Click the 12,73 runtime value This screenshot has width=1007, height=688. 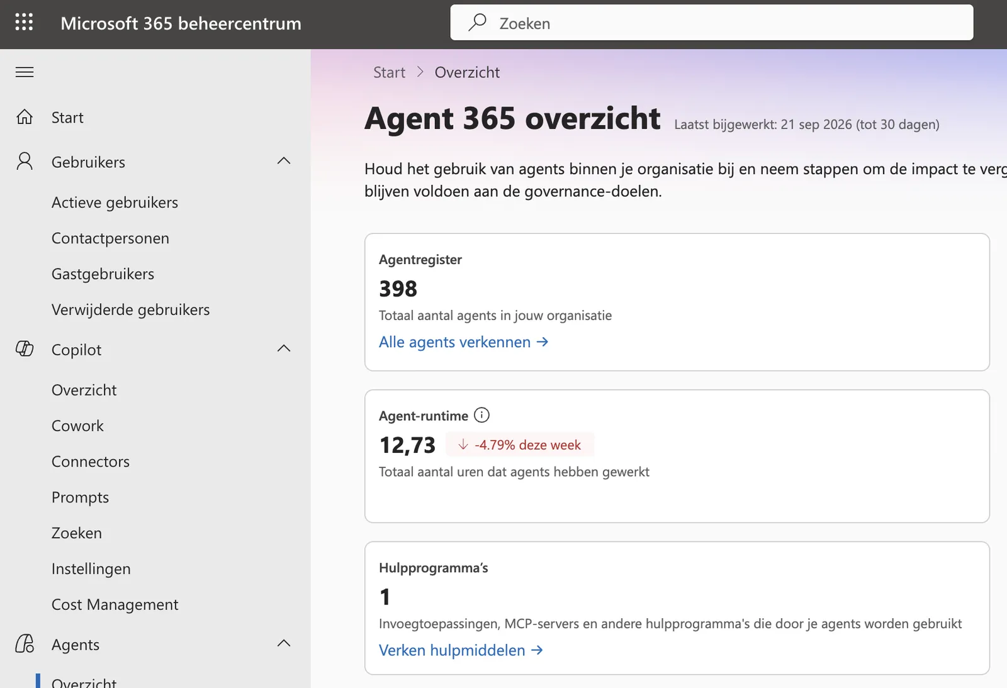pyautogui.click(x=407, y=445)
